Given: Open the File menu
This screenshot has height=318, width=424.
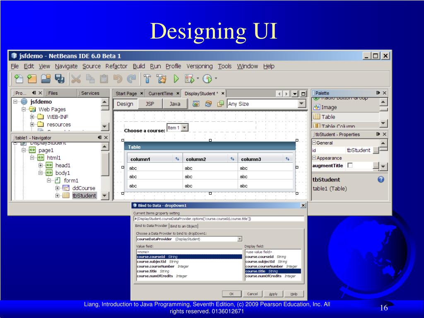Looking at the screenshot, I should click(x=14, y=66).
